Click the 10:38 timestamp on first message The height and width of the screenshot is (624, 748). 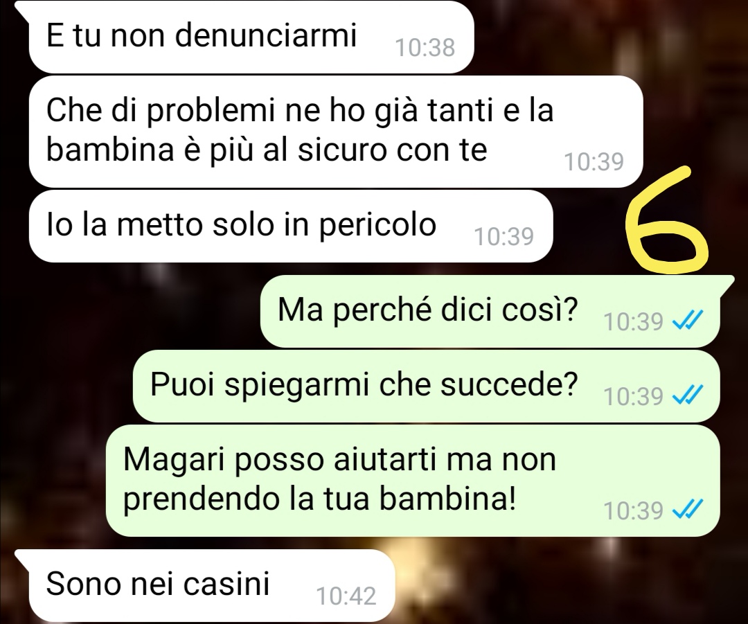point(425,47)
